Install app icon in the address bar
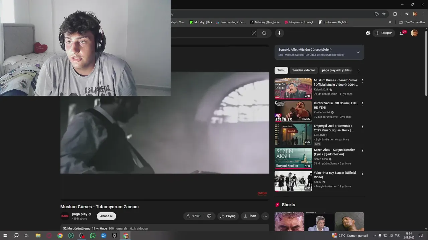Image resolution: width=428 pixels, height=240 pixels. (377, 14)
